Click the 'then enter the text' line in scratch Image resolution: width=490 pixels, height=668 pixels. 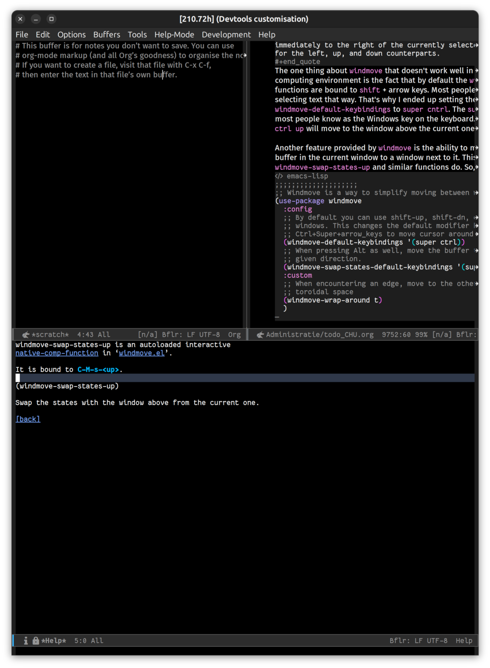tap(96, 75)
